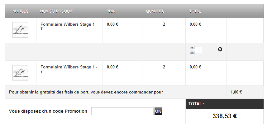
Task: Click the PRIX column header
Action: pyautogui.click(x=111, y=11)
